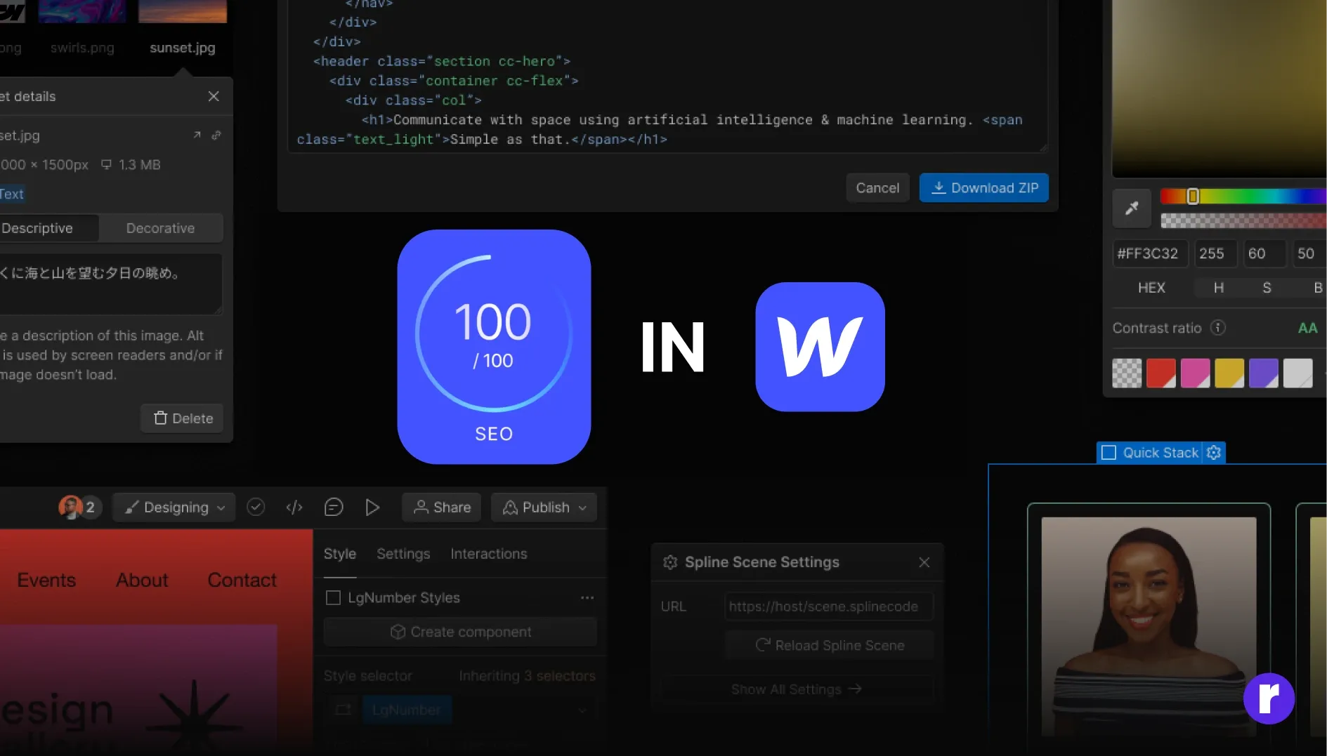Click the Quick Stack square icon
The height and width of the screenshot is (756, 1327).
point(1109,453)
